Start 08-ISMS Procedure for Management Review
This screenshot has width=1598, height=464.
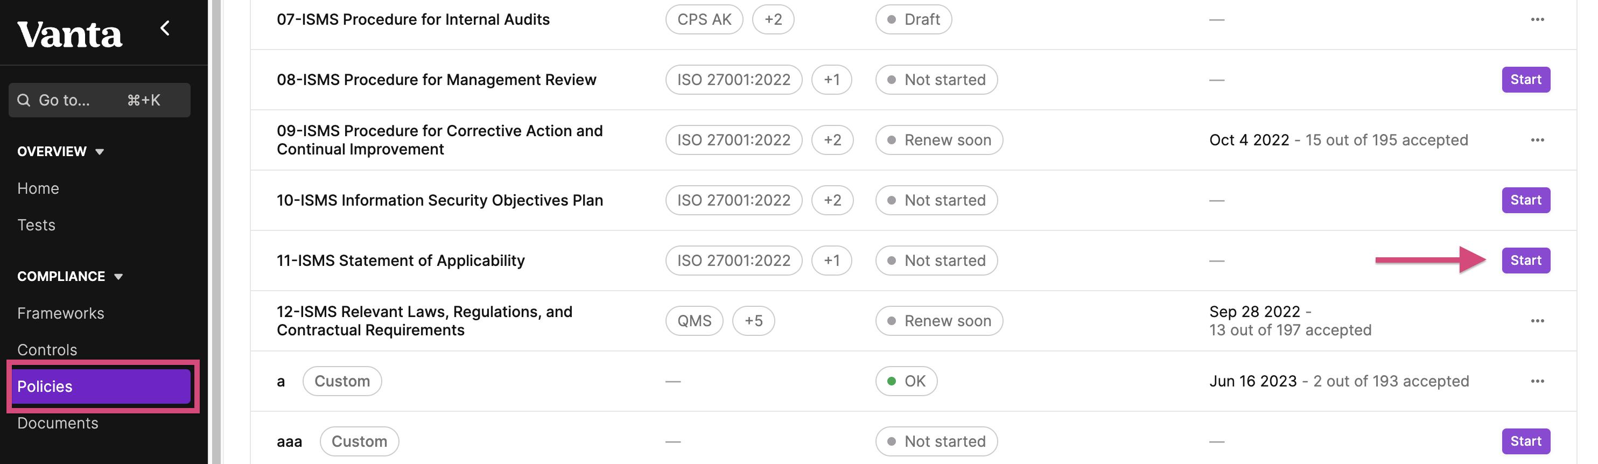1525,80
